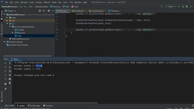Open the Structure side tool window
Image resolution: width=194 pixels, height=109 pixels.
click(2, 29)
